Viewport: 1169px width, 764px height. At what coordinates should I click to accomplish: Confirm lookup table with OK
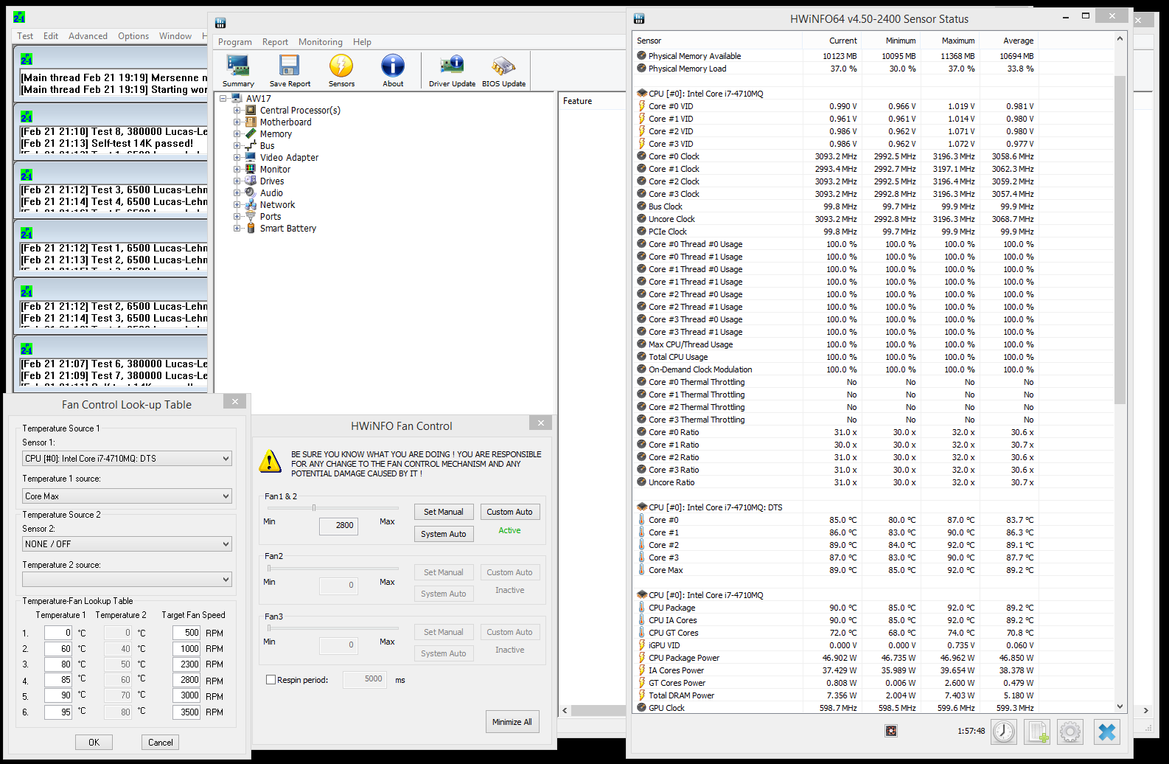[94, 743]
